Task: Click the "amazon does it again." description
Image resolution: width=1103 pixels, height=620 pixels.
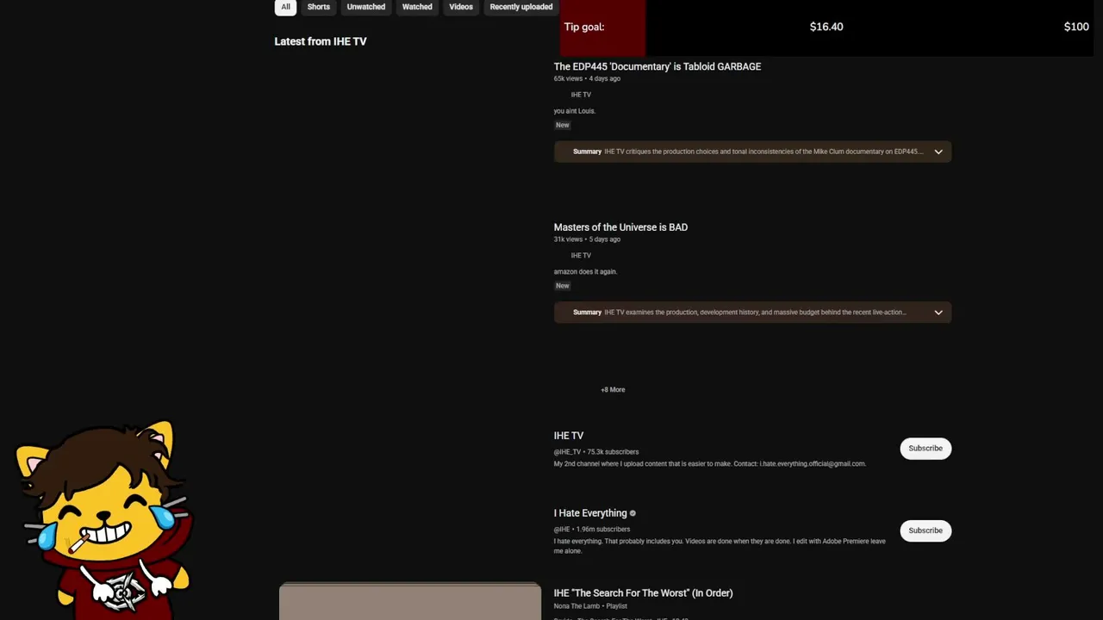Action: [585, 272]
